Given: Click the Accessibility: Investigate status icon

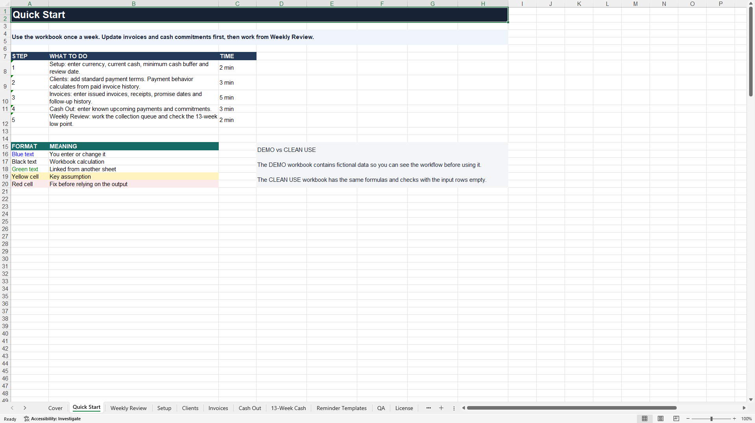Looking at the screenshot, I should pos(52,419).
